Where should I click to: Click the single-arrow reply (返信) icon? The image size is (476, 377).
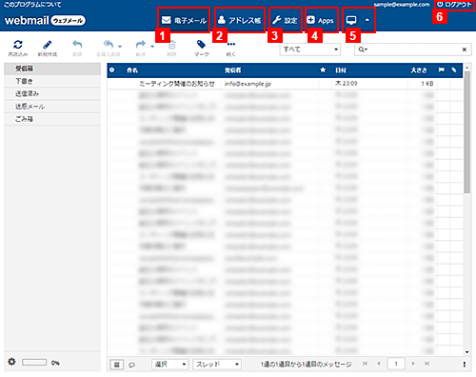coord(77,45)
